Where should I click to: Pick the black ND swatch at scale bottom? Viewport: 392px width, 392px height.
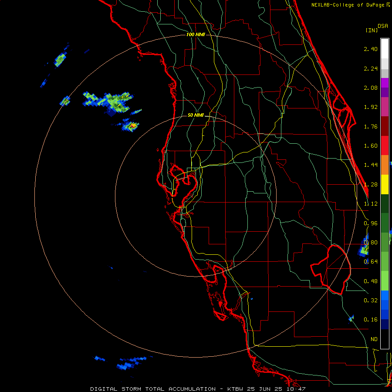tap(385, 339)
